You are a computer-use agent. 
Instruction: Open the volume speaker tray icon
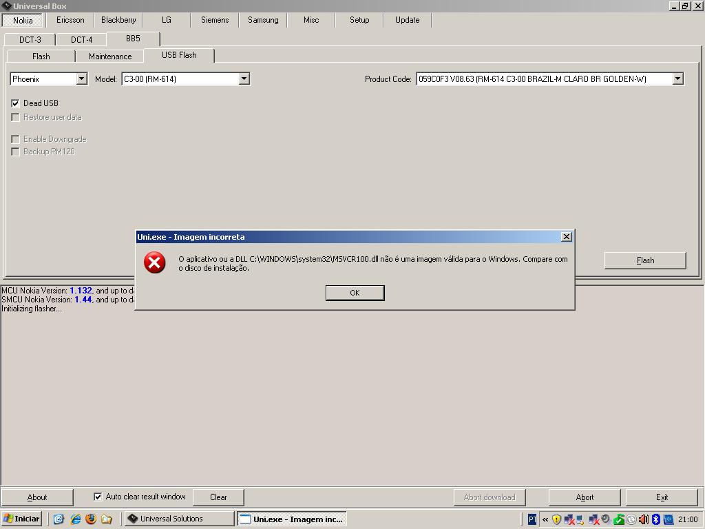pyautogui.click(x=643, y=519)
